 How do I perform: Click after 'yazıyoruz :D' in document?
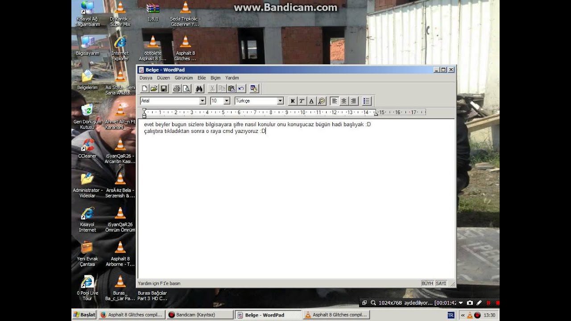coord(266,131)
